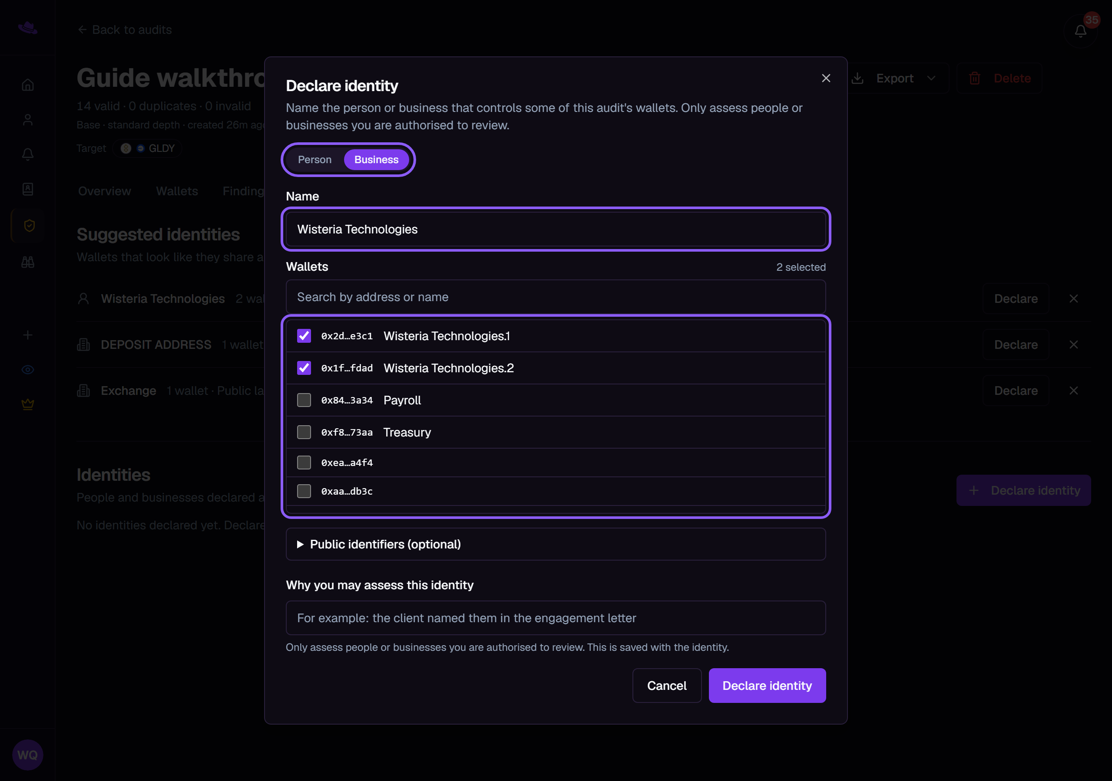Click the trash icon in Delete button
The width and height of the screenshot is (1112, 781).
tap(975, 79)
